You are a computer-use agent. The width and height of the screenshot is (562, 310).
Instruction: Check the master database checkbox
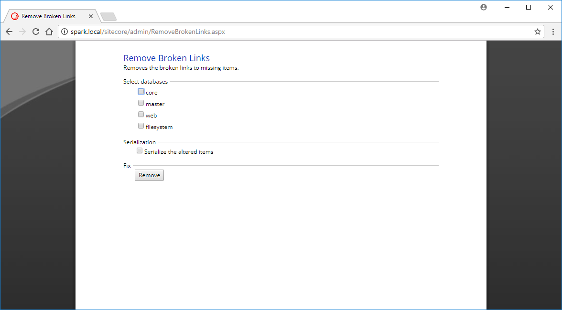[141, 103]
